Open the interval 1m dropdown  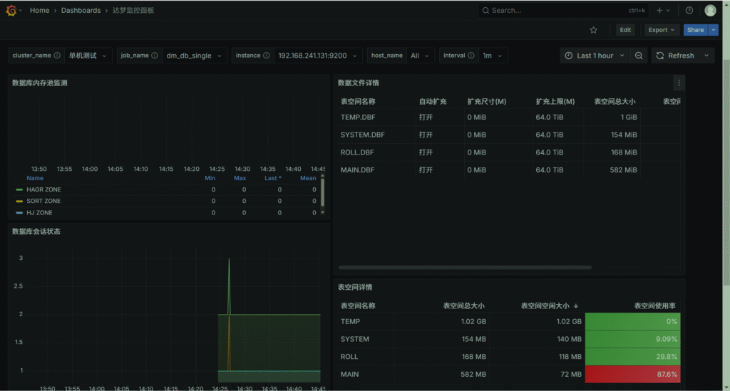[493, 56]
